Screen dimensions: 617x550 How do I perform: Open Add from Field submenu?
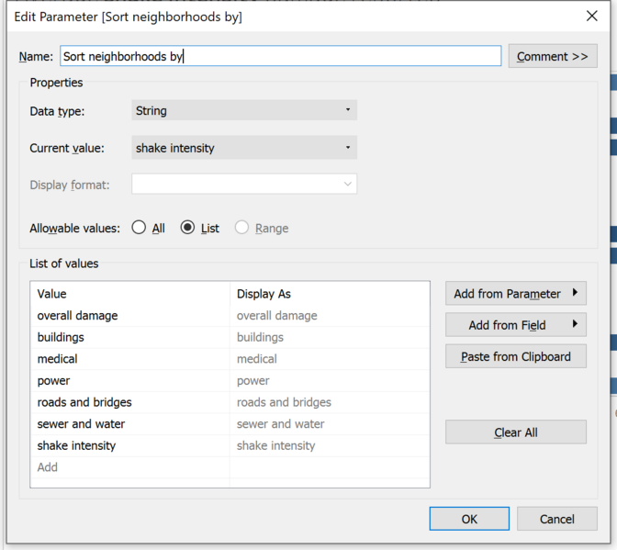tap(516, 324)
